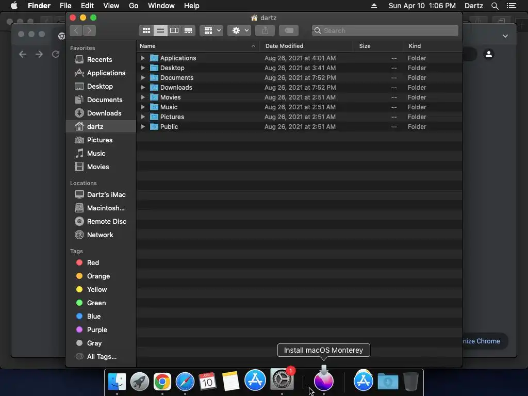Open the Help menu
Screen dimensions: 528x396
click(192, 6)
